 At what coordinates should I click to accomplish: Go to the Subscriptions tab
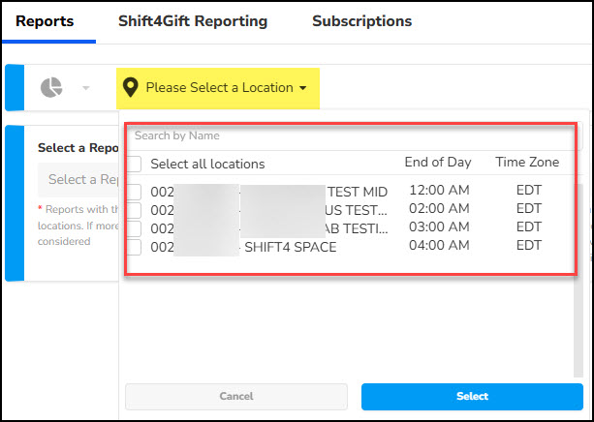point(361,21)
